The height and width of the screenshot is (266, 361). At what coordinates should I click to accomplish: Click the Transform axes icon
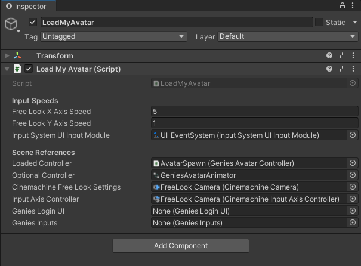tap(17, 55)
